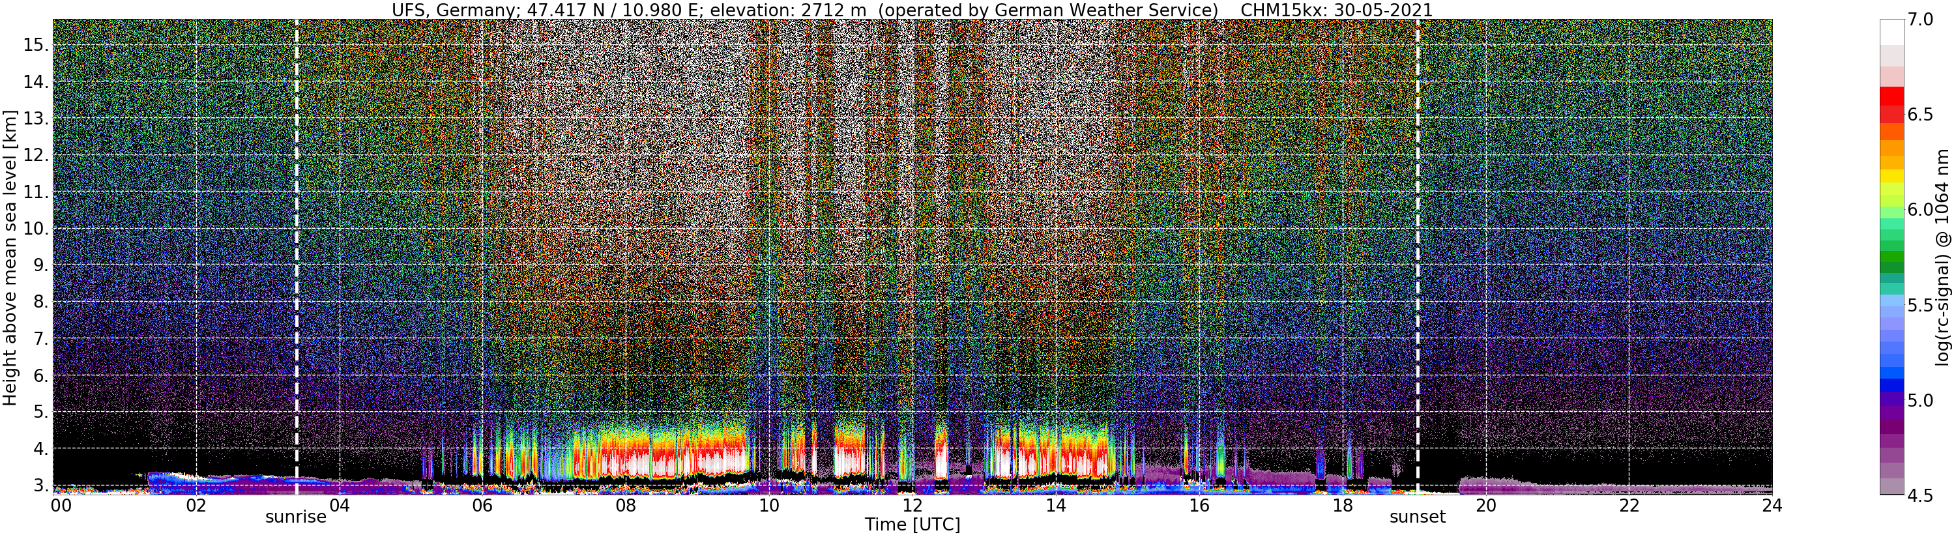Click the 4.5 value on the colorbar
This screenshot has width=1956, height=537.
[x=1920, y=495]
